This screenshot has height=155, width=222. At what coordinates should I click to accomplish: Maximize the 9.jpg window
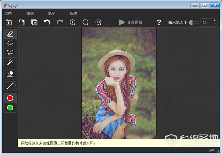(x=205, y=6)
